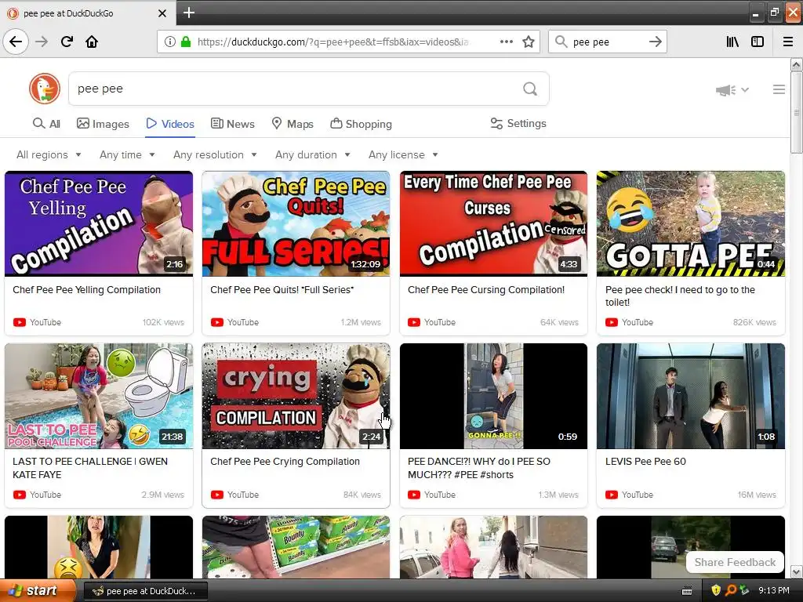The image size is (803, 602).
Task: Open the DuckDuckGo side hamburger menu
Action: 779,89
